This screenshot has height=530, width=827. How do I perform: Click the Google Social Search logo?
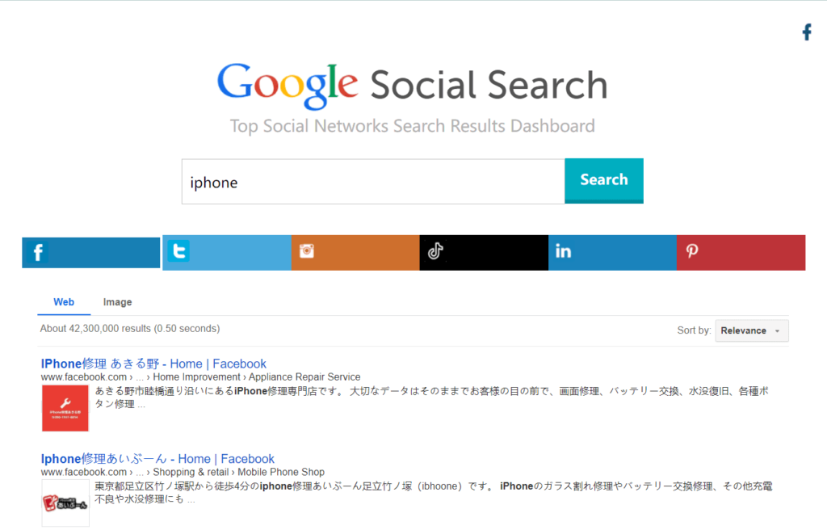413,86
